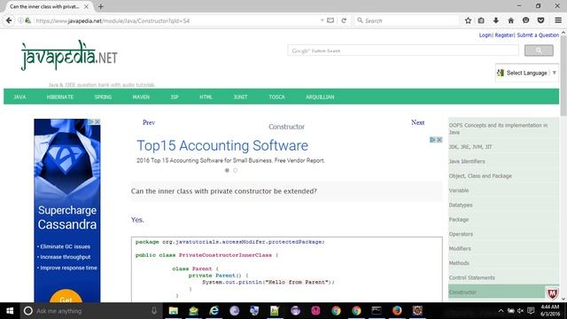The height and width of the screenshot is (319, 567).
Task: Select the first ad carousel dot
Action: click(x=227, y=170)
